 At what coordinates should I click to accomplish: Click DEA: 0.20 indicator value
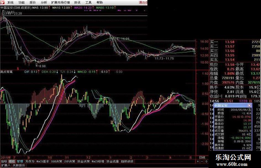pos(49,72)
